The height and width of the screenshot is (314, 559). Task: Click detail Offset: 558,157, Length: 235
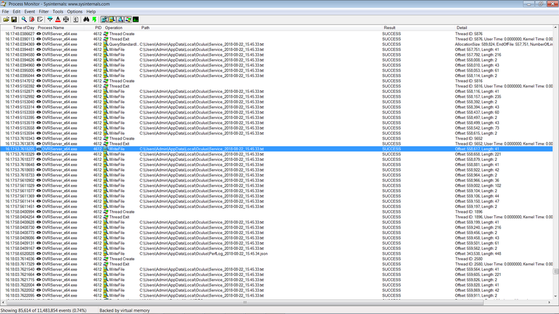(x=478, y=97)
